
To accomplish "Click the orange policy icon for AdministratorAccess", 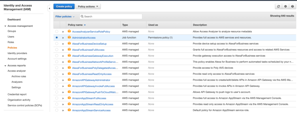I will pos(69,37).
